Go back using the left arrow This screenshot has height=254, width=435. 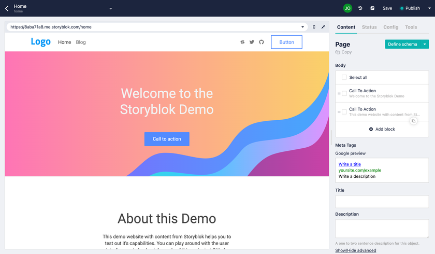click(7, 8)
